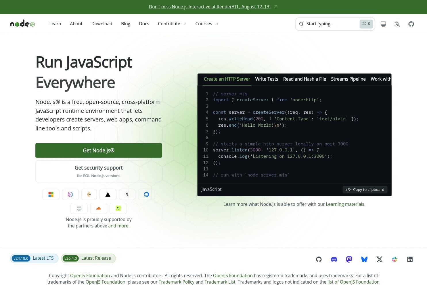Open the GitHub icon in the top navigation

[411, 24]
